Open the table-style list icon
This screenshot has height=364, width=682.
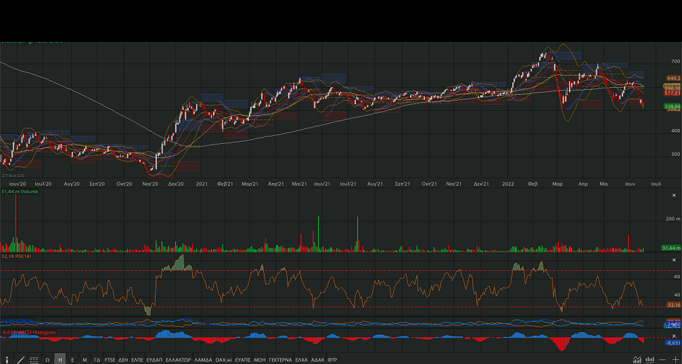pos(34,359)
